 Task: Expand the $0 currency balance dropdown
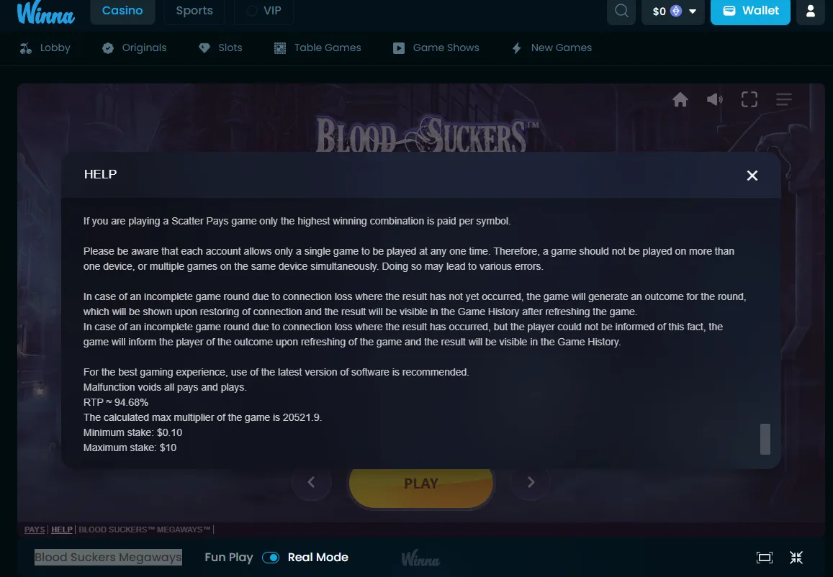click(x=673, y=11)
